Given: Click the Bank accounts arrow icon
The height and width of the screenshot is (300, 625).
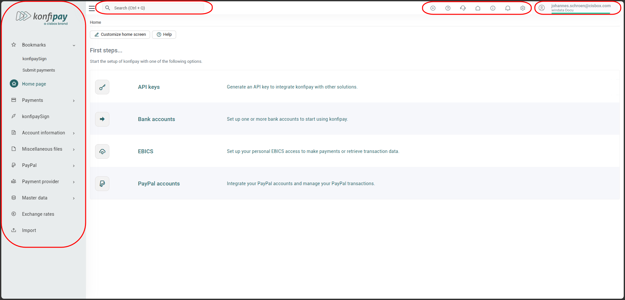Looking at the screenshot, I should 102,119.
